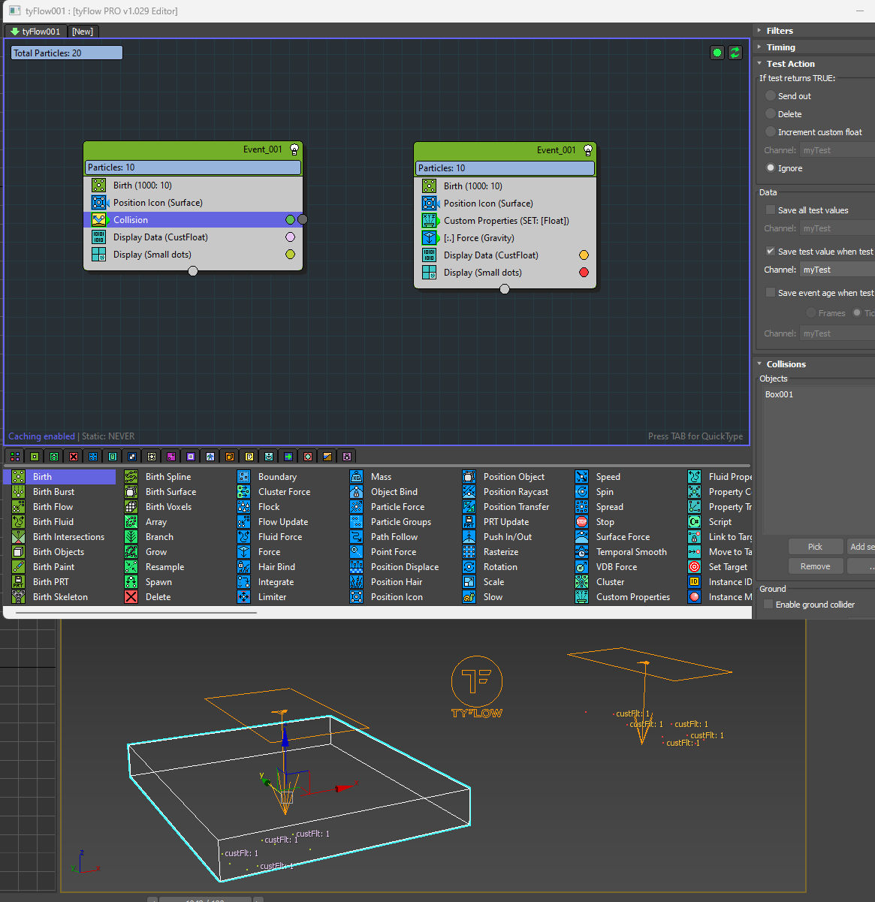Enable ground collider checkbox

[x=768, y=605]
